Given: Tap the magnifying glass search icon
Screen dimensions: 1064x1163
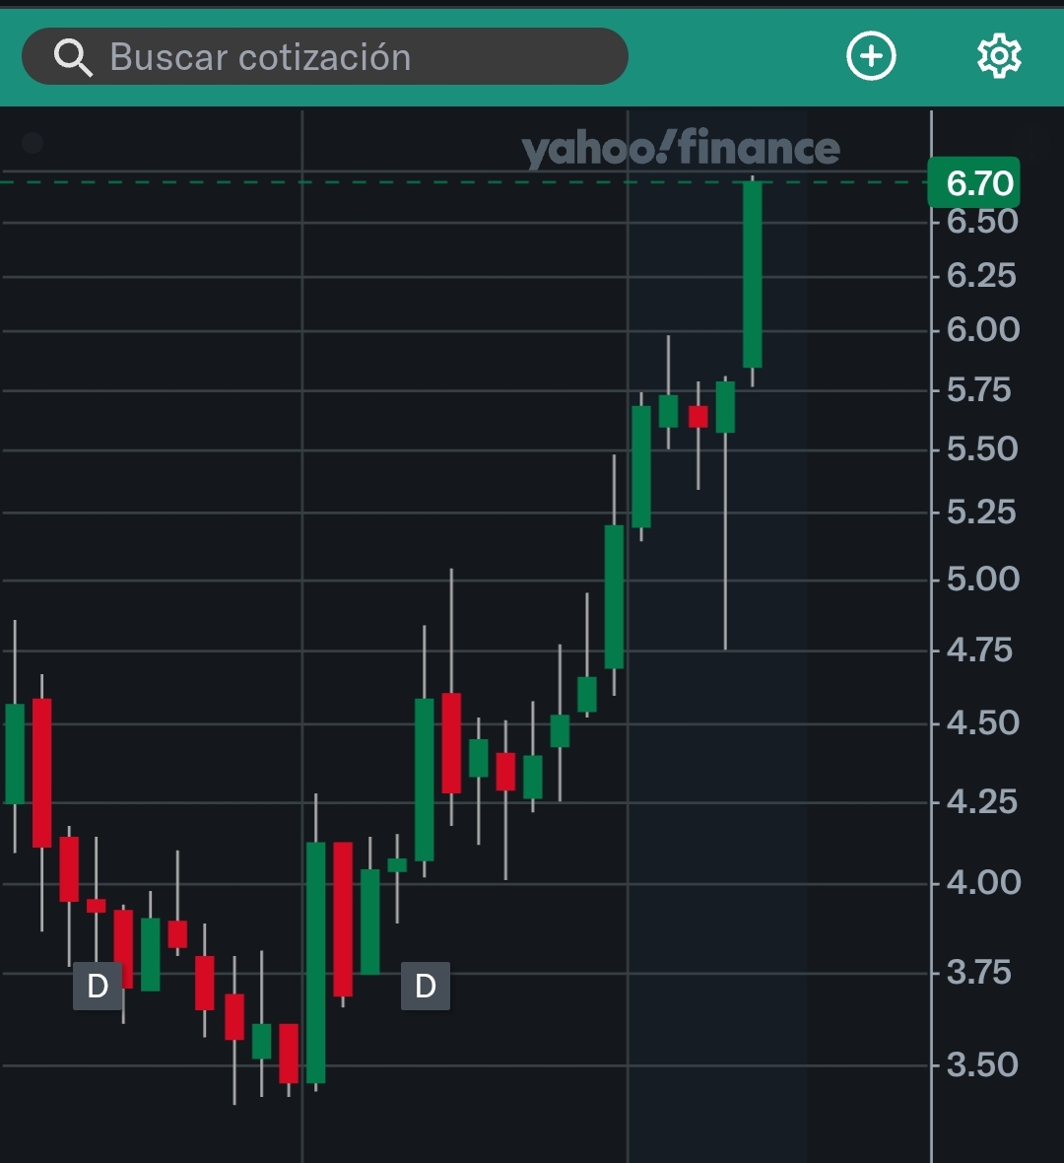Looking at the screenshot, I should click(73, 58).
